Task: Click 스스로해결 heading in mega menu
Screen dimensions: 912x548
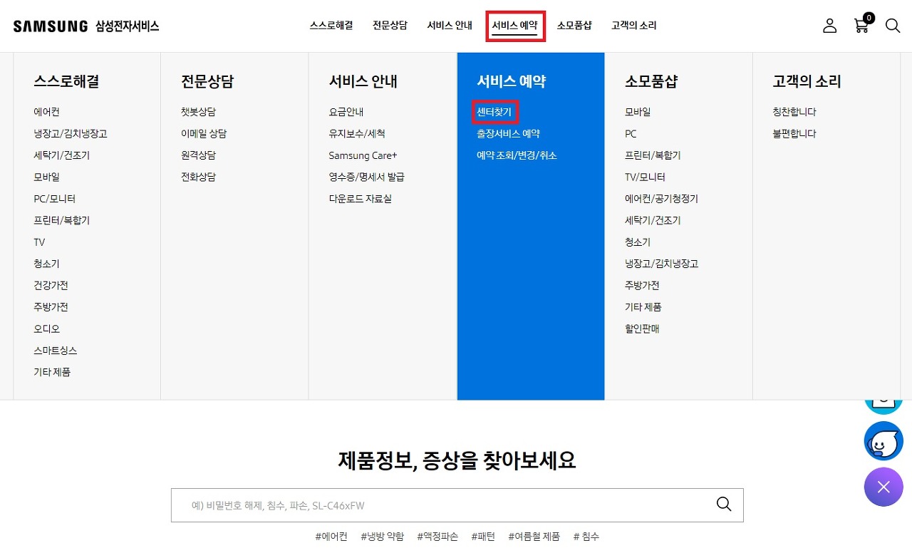Action: 66,81
